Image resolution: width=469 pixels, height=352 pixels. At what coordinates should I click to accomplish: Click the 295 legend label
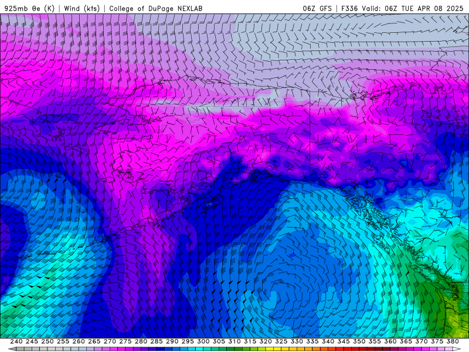(x=188, y=341)
